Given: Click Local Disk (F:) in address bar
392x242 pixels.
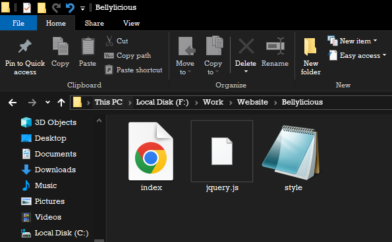Looking at the screenshot, I should (162, 102).
